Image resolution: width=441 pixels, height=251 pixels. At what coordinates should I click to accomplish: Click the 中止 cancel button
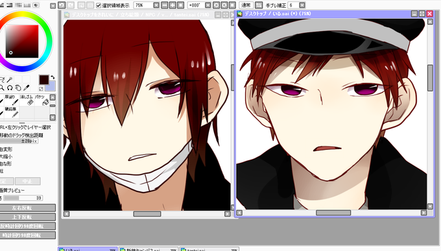coord(27,181)
